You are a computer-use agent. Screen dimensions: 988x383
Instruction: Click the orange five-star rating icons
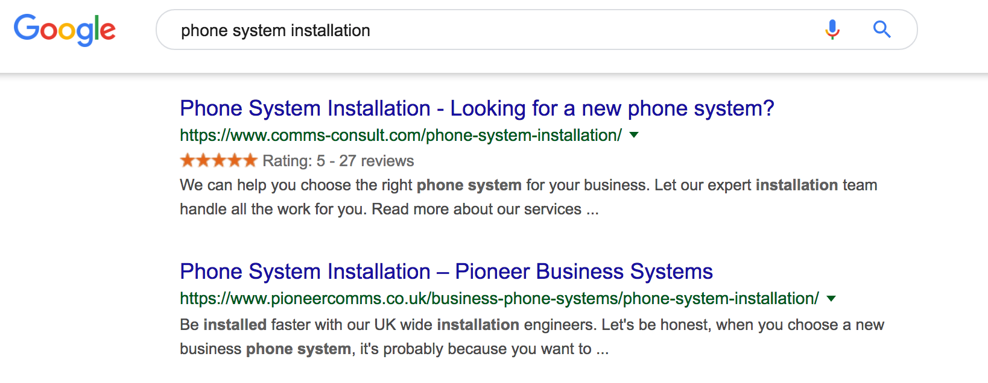[219, 161]
